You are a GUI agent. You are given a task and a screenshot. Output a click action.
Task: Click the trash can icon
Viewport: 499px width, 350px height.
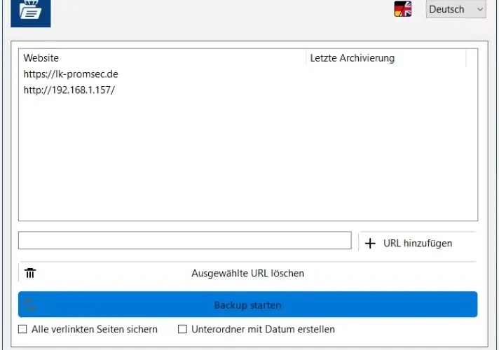[30, 273]
